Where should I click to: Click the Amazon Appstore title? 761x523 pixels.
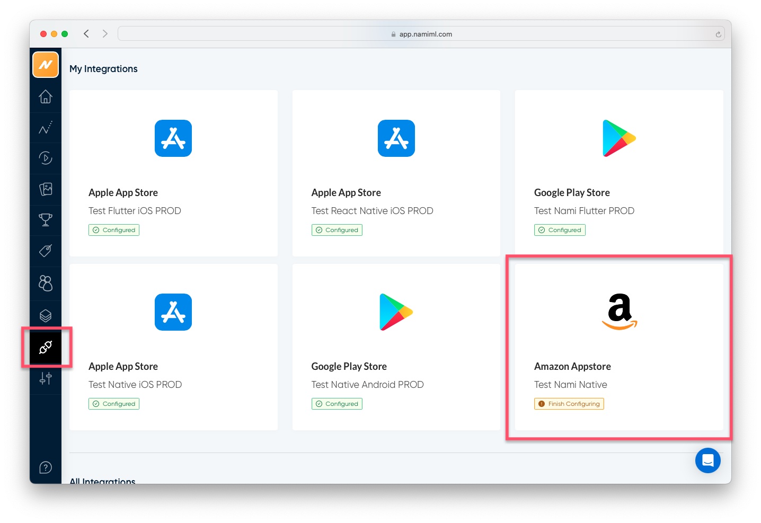572,367
